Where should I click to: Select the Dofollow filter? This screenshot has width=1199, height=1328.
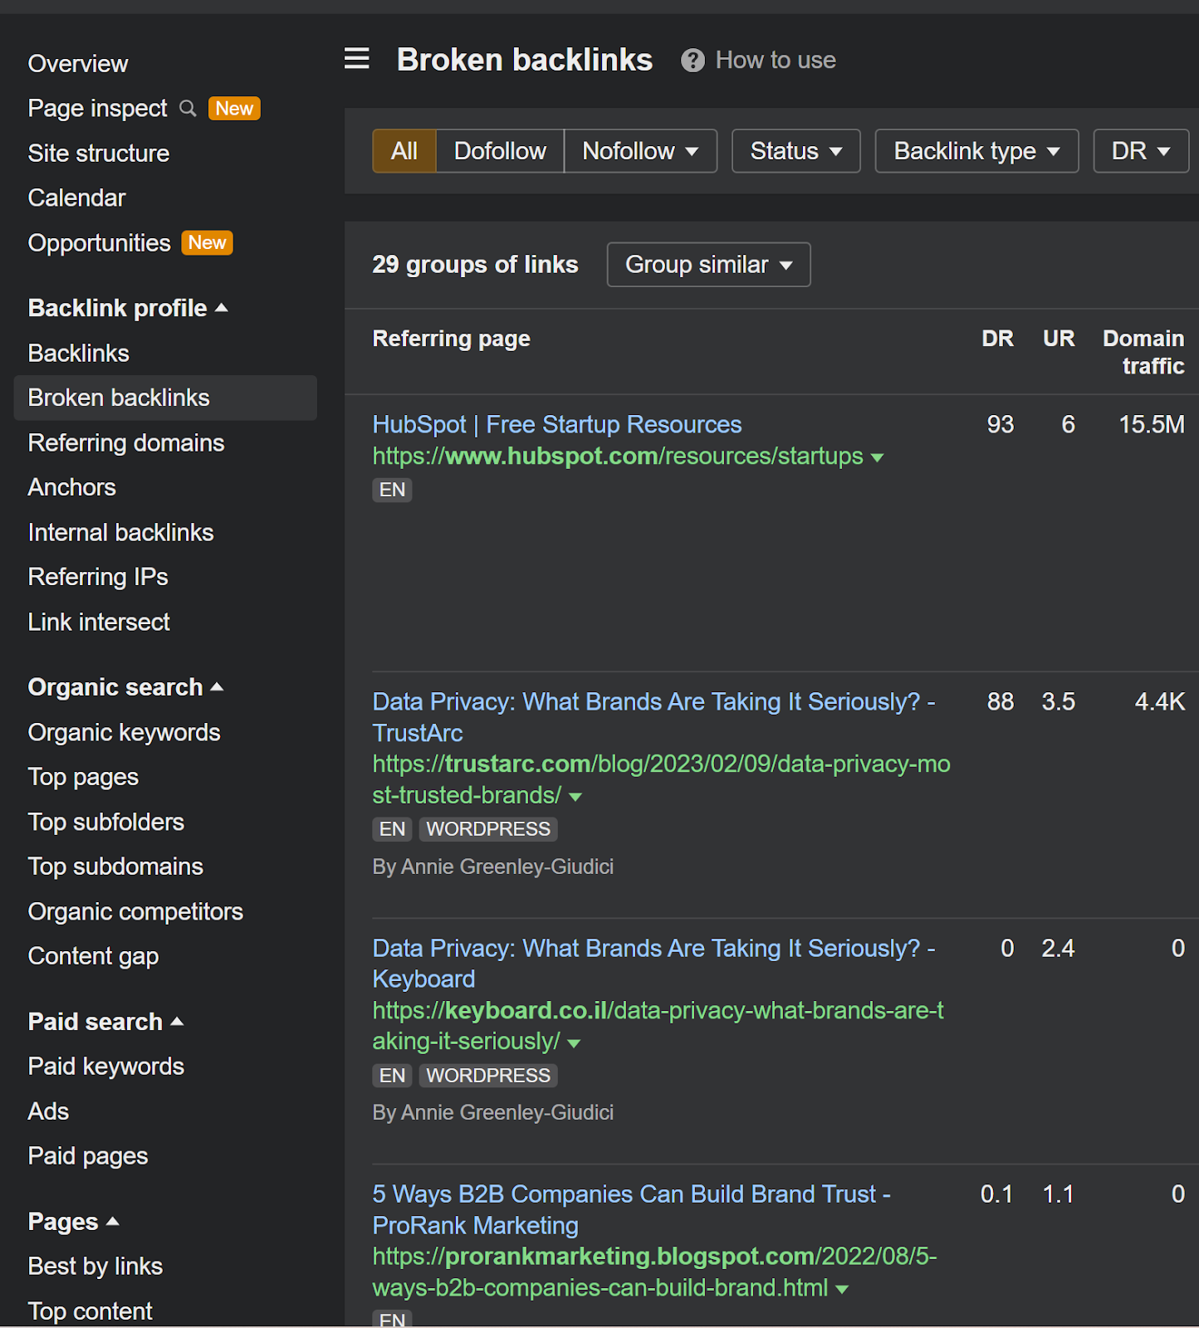[x=500, y=151]
